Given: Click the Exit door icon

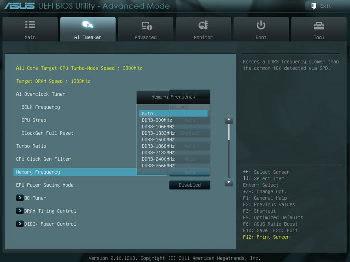Looking at the screenshot, I should [313, 6].
